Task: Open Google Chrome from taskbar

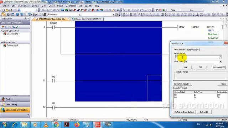Action: (56, 125)
